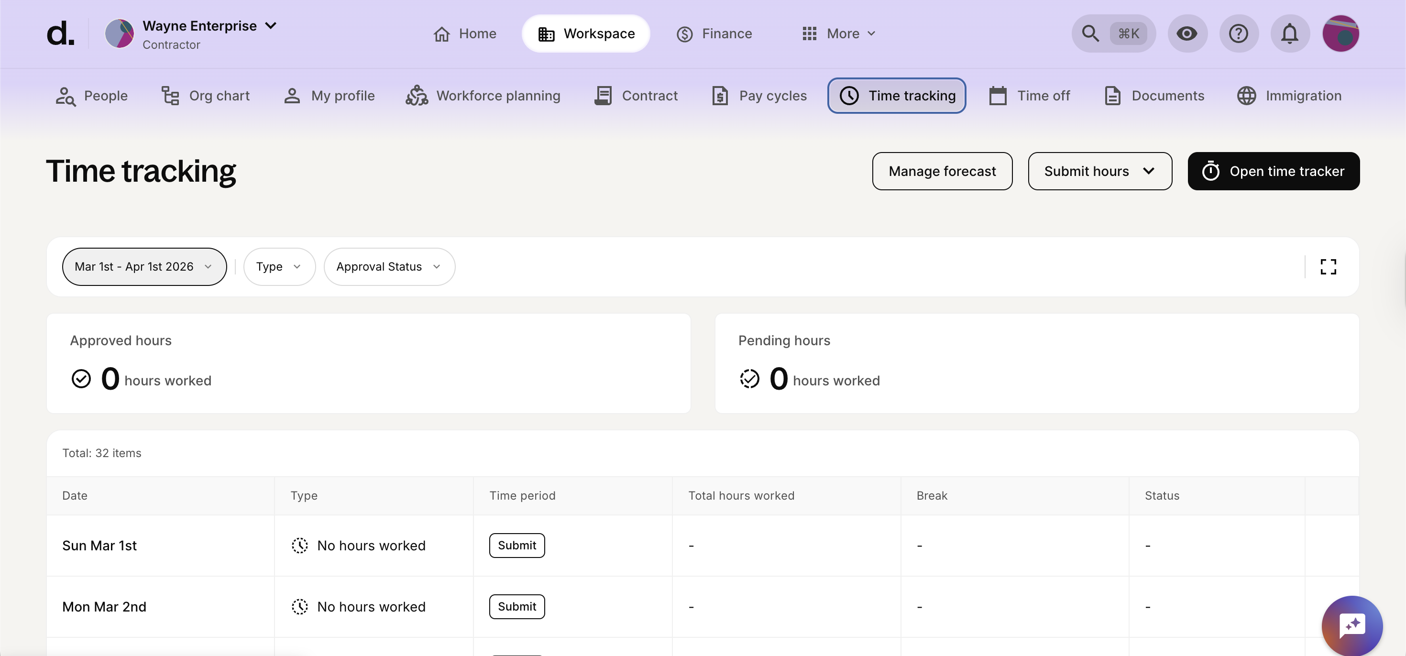Switch to the Finance tab

pos(714,33)
